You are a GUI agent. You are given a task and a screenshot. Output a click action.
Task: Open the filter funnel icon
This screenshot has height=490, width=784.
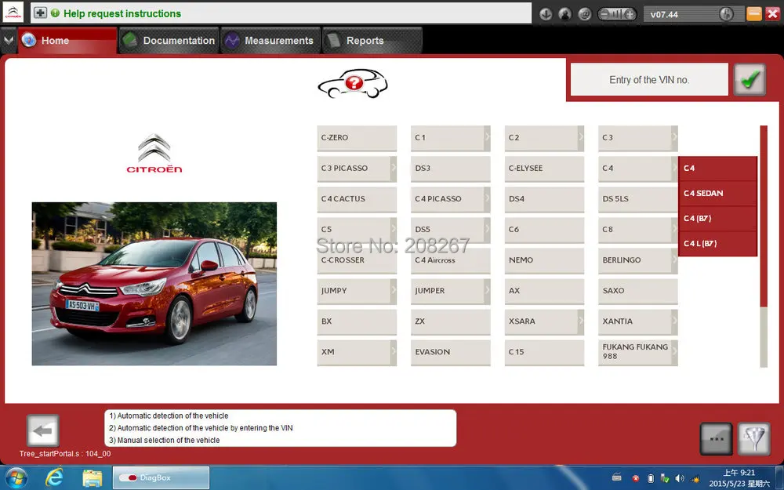pos(754,438)
